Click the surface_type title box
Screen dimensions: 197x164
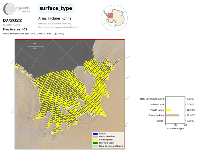[x=56, y=8]
